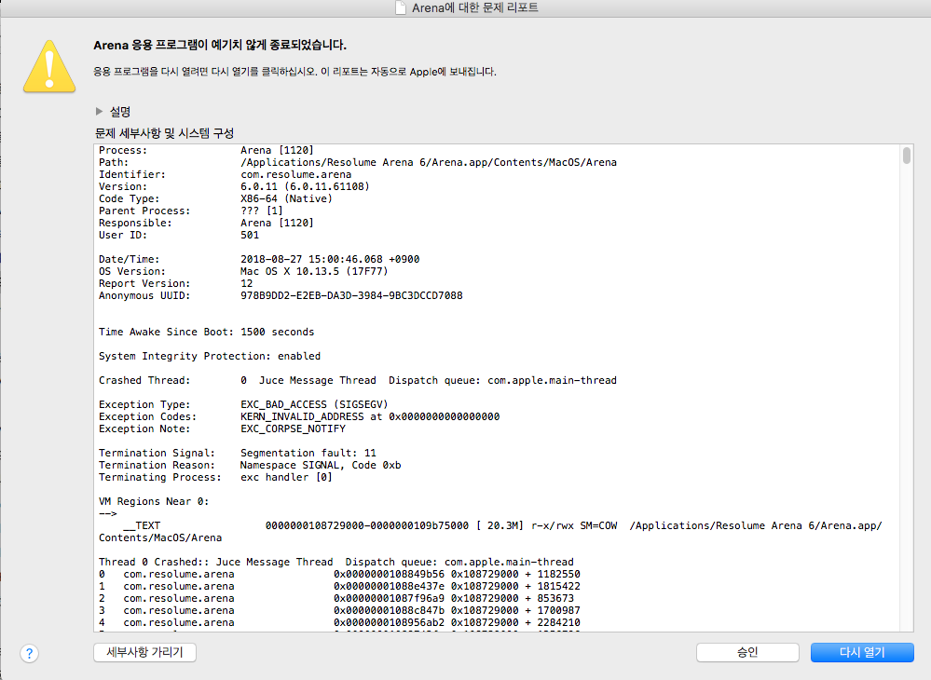
Task: Click the blue 다시 열기 button
Action: (x=861, y=652)
